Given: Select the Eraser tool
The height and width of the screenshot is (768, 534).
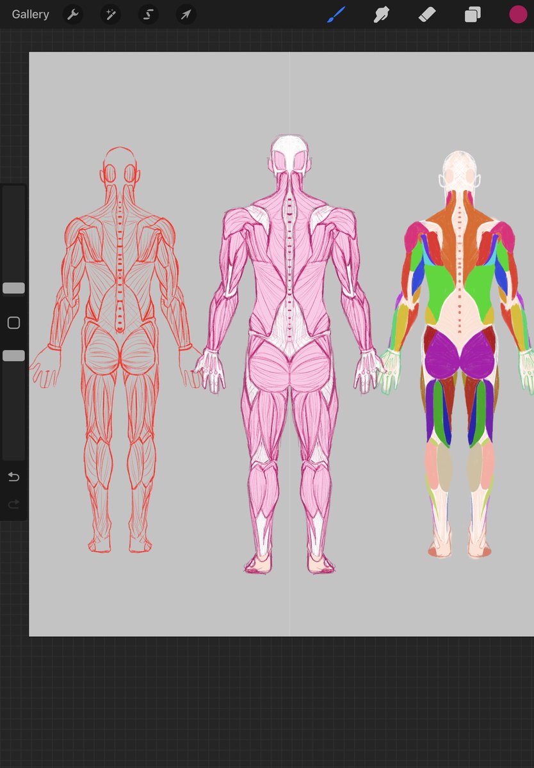Looking at the screenshot, I should pyautogui.click(x=427, y=14).
